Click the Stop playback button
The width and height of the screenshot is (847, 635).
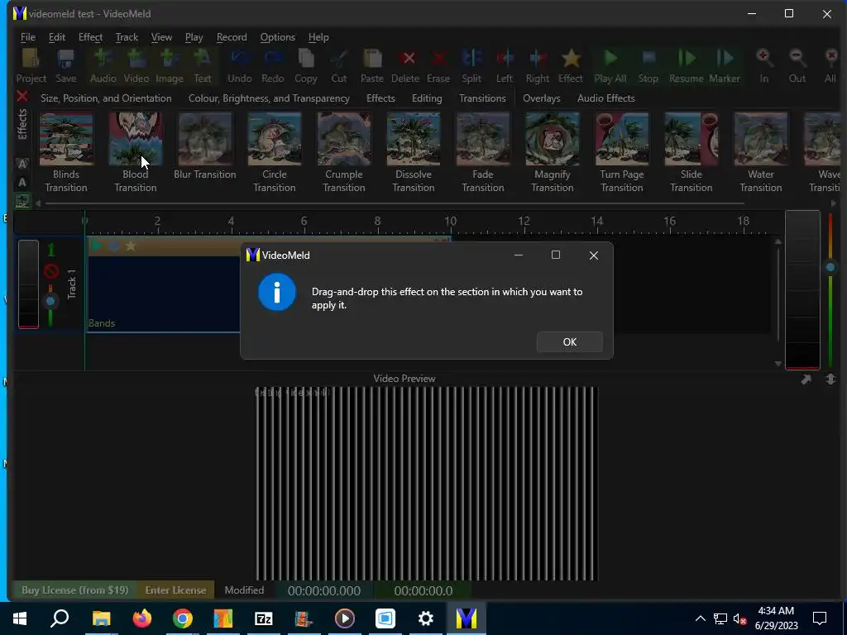click(x=648, y=66)
